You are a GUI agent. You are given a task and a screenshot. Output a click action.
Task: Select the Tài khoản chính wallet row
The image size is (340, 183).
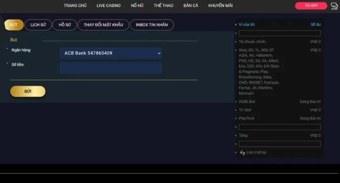click(x=280, y=42)
